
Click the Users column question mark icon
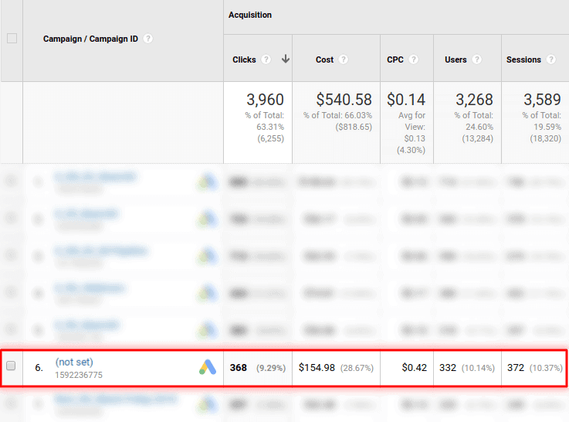pos(477,60)
